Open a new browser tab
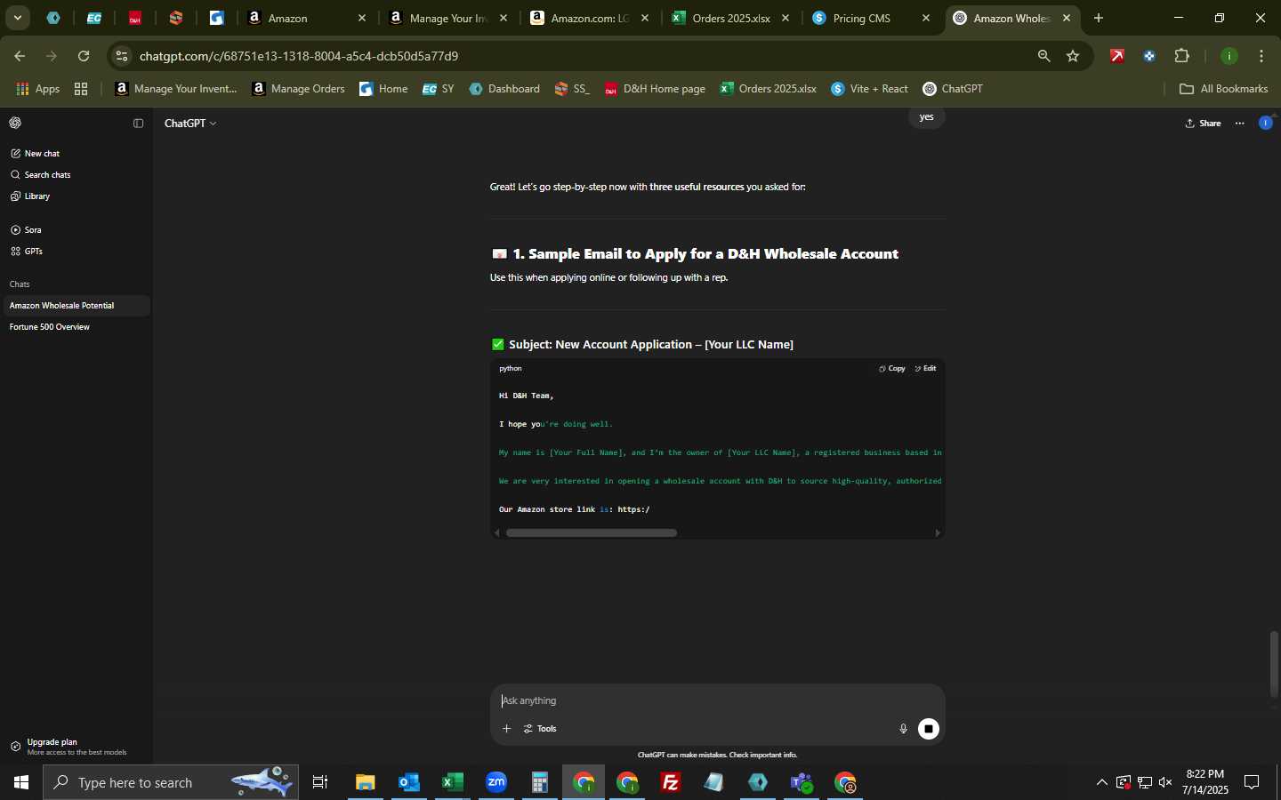1281x800 pixels. [1099, 18]
